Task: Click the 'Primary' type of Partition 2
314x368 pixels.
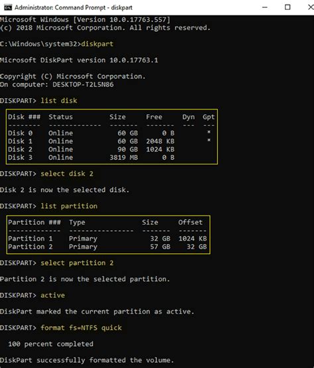Action: (83, 247)
